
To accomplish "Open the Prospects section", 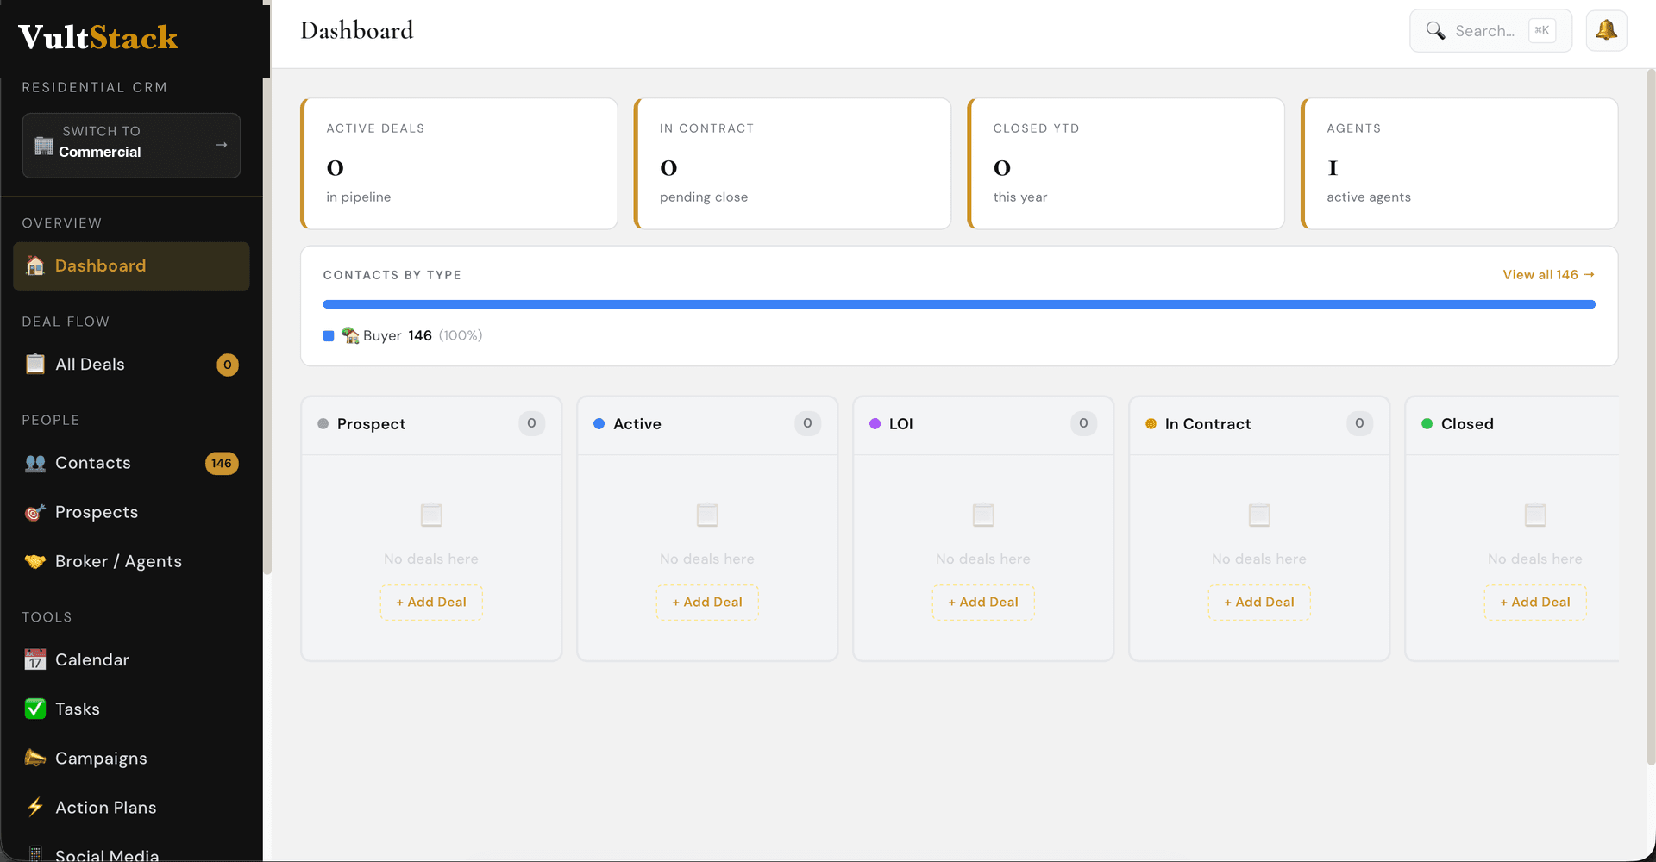I will (x=131, y=512).
